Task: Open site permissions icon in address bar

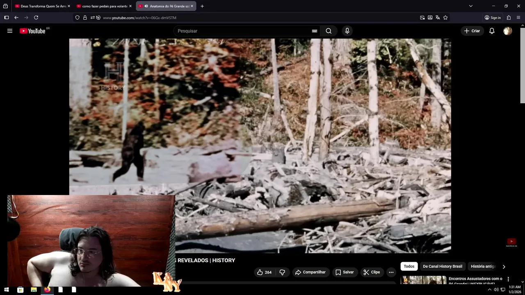Action: [92, 18]
